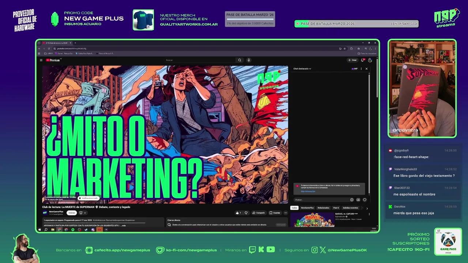Viewport: 468px width, 263px height.
Task: Open the #superman hashtag link
Action: click(x=130, y=220)
